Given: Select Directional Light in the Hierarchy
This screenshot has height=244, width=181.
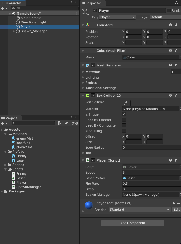Looking at the screenshot, I should click(x=31, y=22).
